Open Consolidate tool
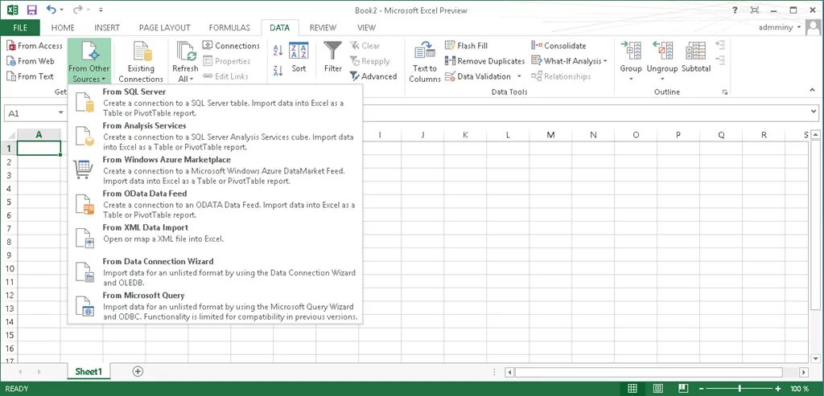Viewport: 824px width, 396px height. (x=558, y=46)
